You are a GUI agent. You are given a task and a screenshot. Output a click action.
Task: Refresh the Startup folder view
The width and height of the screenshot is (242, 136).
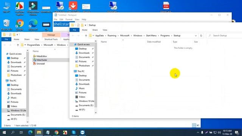201,36
